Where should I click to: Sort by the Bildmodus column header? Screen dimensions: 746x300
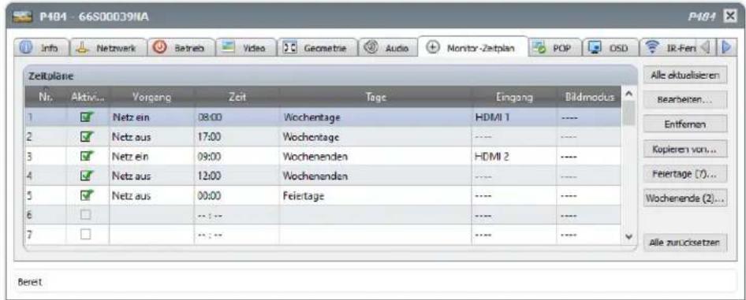pos(589,98)
